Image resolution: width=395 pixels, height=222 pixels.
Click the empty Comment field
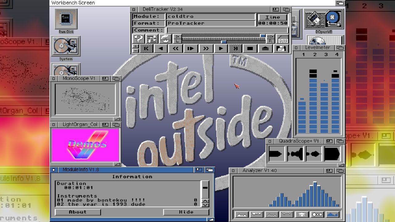227,30
